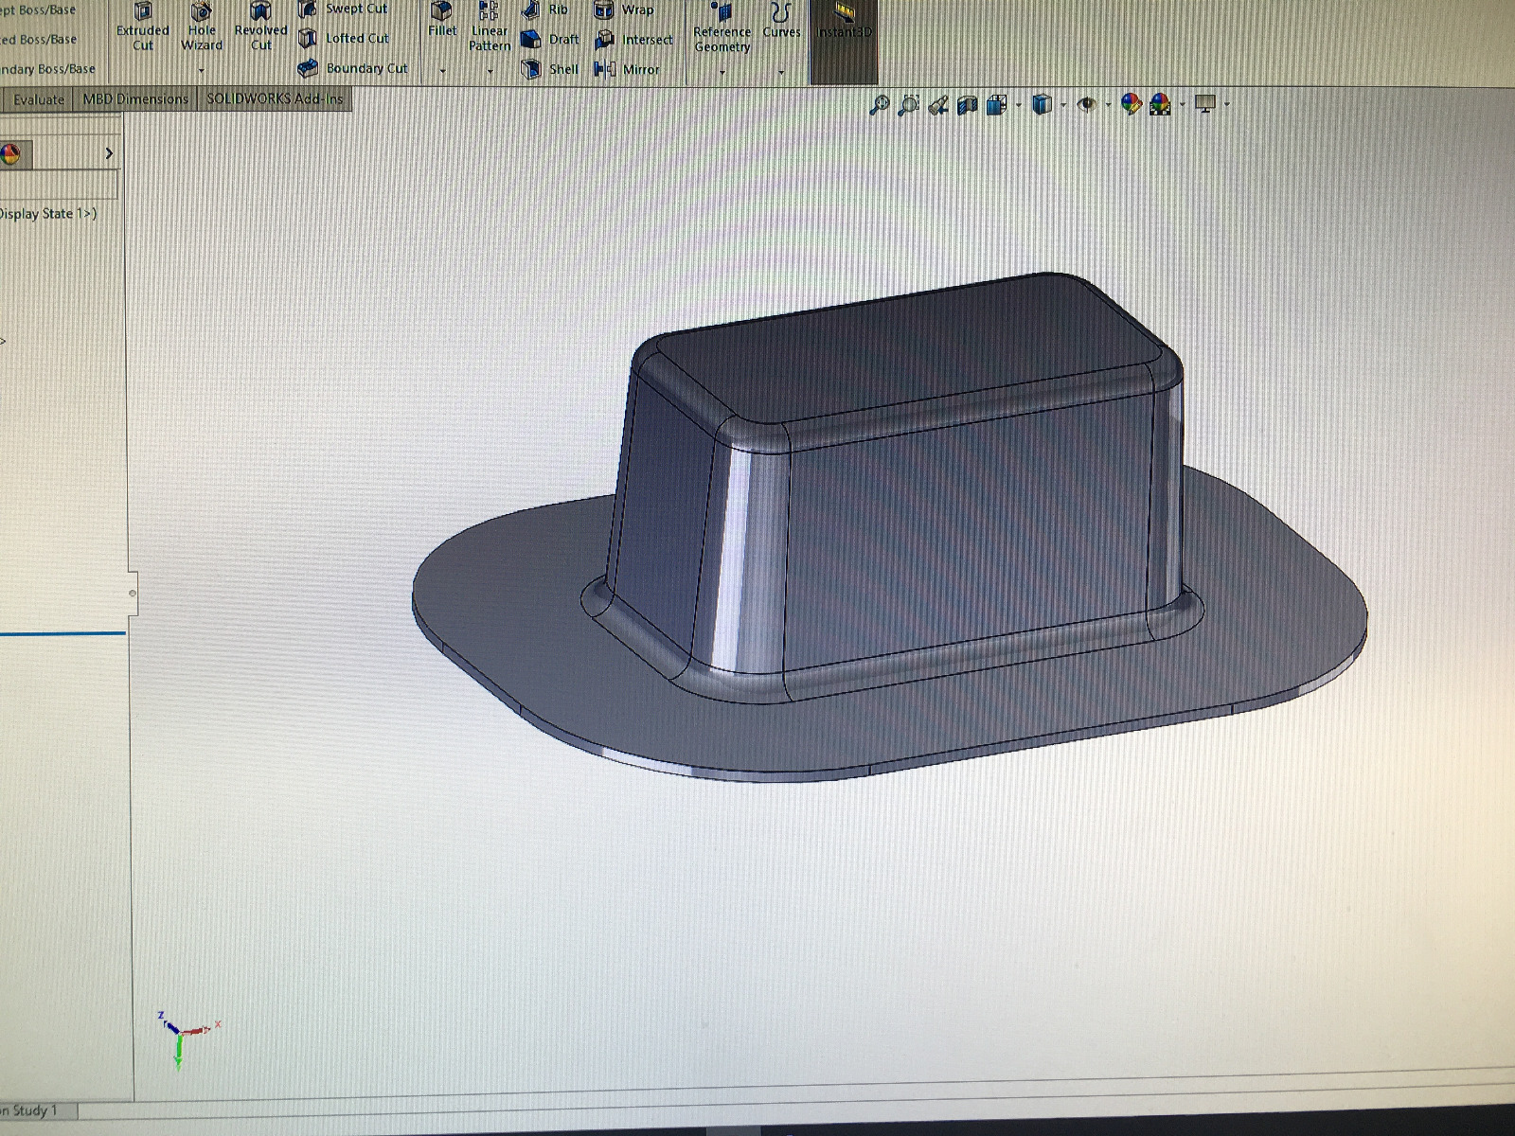1515x1136 pixels.
Task: Click the Previous View icon
Action: click(937, 105)
